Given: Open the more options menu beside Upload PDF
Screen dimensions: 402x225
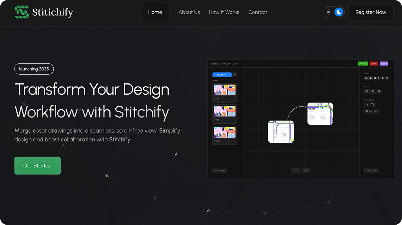Looking at the screenshot, I should [x=235, y=75].
